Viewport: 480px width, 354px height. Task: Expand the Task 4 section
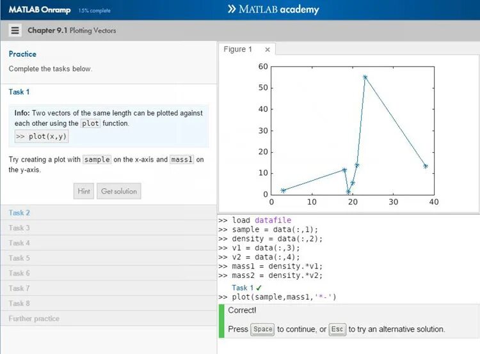click(x=109, y=243)
